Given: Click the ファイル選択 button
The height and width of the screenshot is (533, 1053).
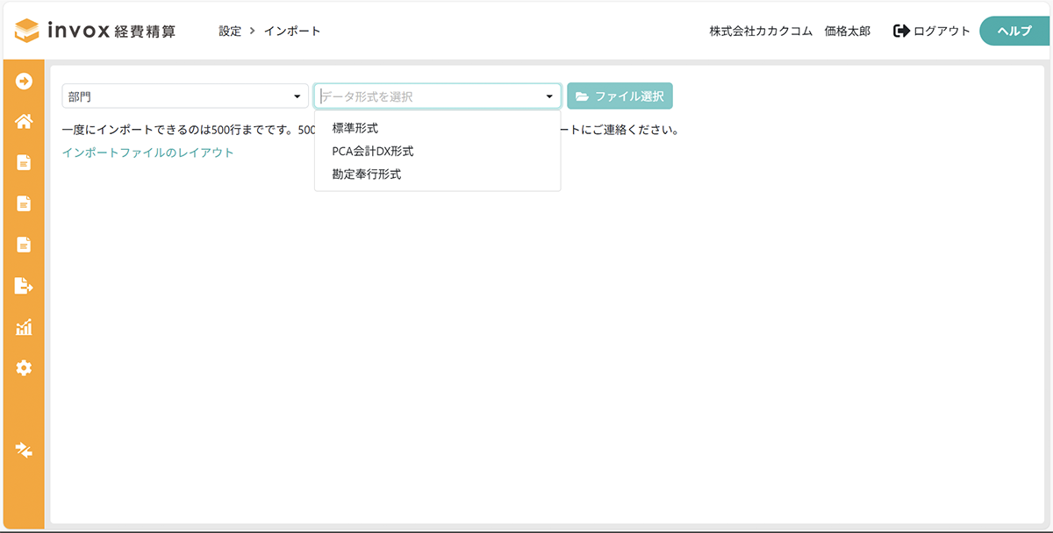Looking at the screenshot, I should point(620,96).
